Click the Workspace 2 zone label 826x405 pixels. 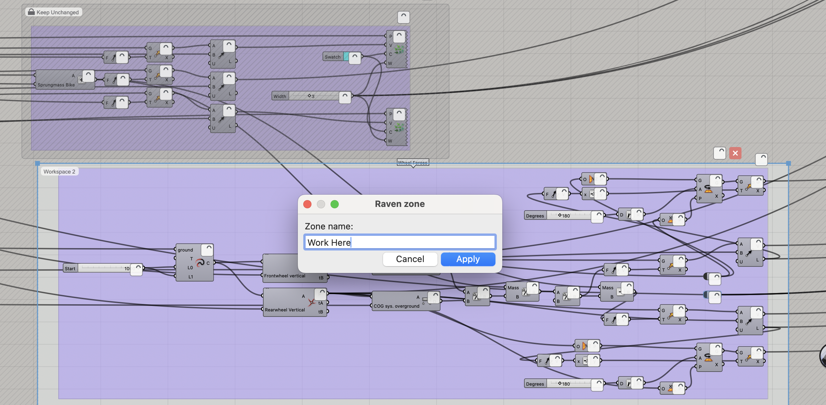pyautogui.click(x=59, y=172)
